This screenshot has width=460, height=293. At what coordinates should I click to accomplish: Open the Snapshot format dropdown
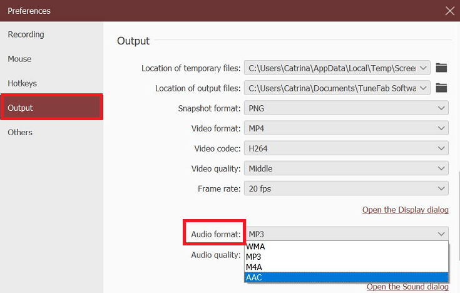346,108
